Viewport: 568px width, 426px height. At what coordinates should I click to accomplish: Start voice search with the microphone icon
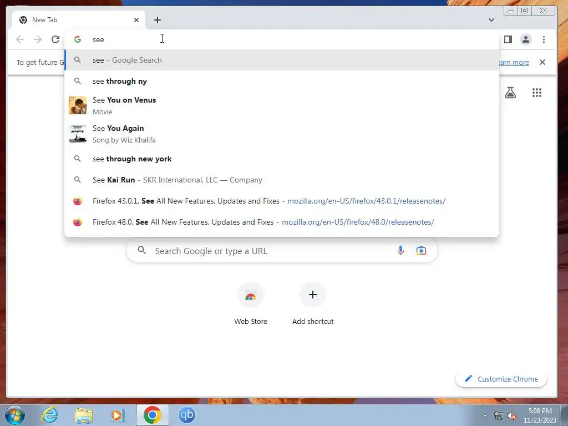400,251
